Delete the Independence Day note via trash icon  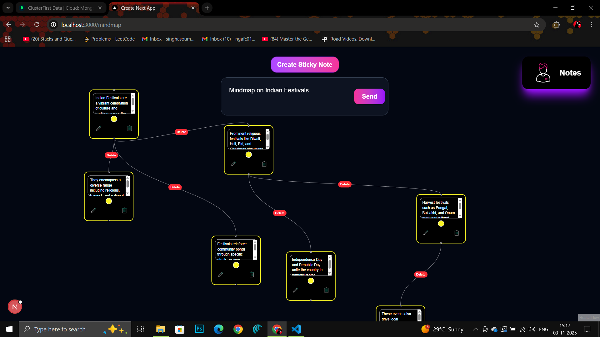[x=326, y=290]
